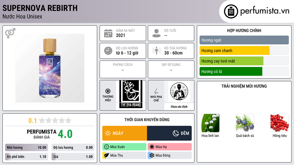Click the yellow Hương cam chanh accord bar
Screen dimensions: 294x165
pyautogui.click(x=234, y=50)
